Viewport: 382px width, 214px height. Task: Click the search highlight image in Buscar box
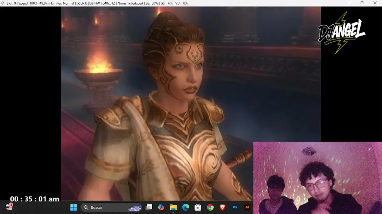pyautogui.click(x=134, y=208)
